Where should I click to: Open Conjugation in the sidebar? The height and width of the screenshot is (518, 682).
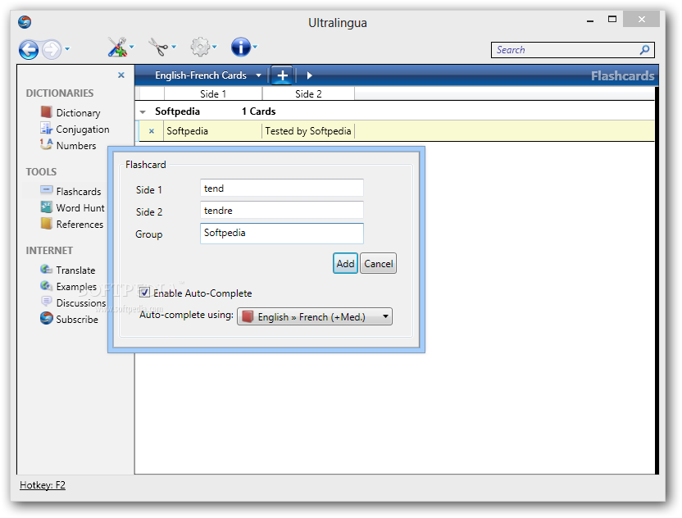click(x=75, y=129)
